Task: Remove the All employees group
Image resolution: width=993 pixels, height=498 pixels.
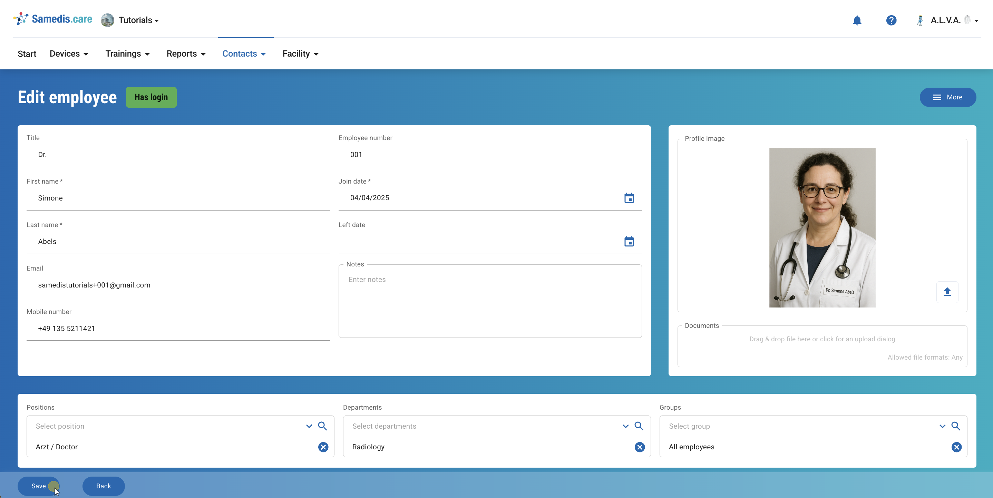Action: click(x=956, y=447)
